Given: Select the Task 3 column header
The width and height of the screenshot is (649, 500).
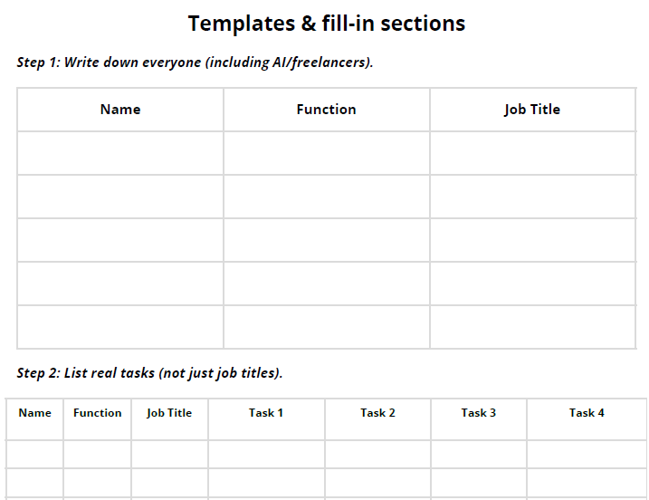Looking at the screenshot, I should (479, 413).
